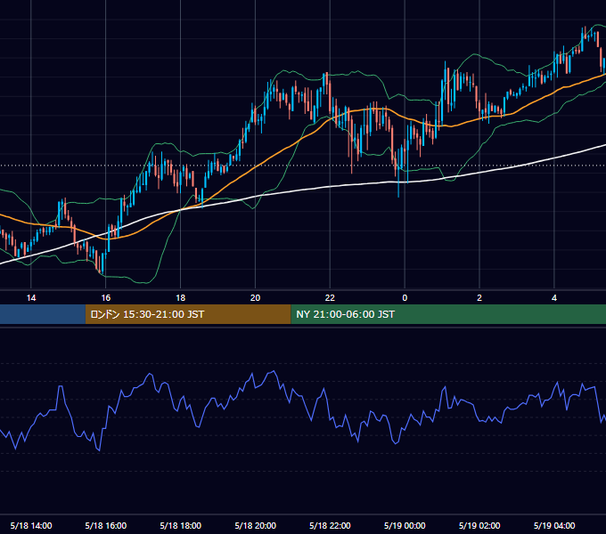Click the 0 hour label on chart axis
The height and width of the screenshot is (534, 606).
(x=405, y=298)
